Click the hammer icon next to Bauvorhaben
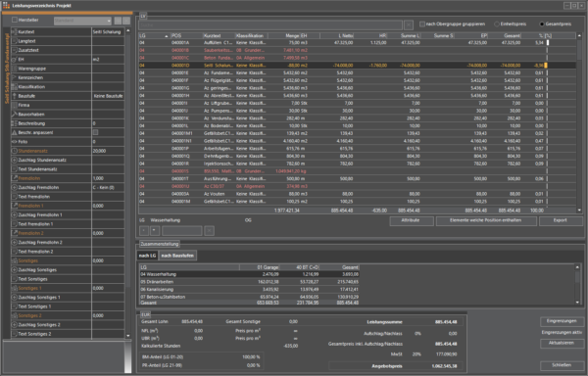The image size is (588, 376). click(x=15, y=115)
